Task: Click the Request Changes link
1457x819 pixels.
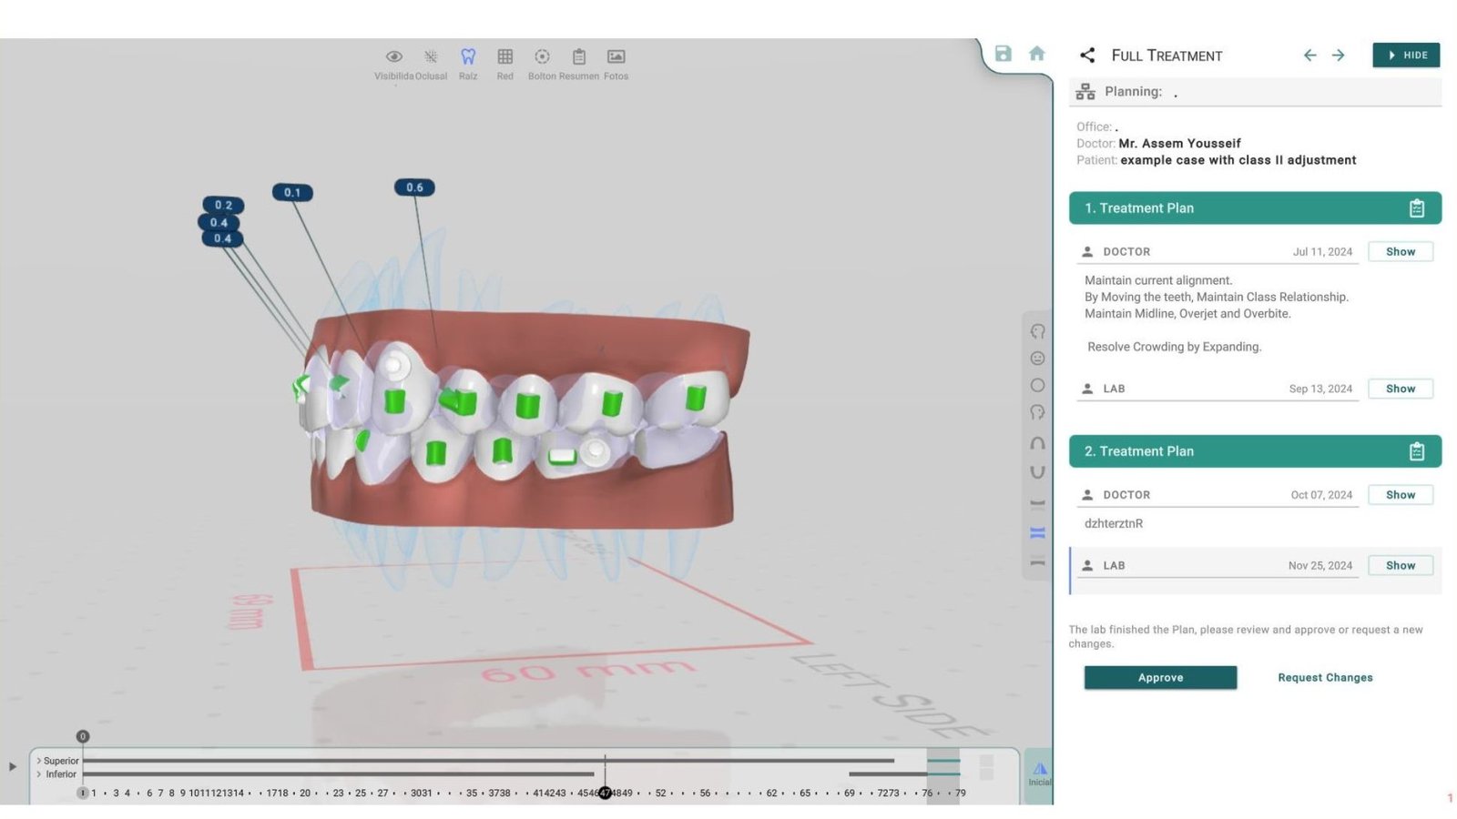Action: click(1324, 678)
